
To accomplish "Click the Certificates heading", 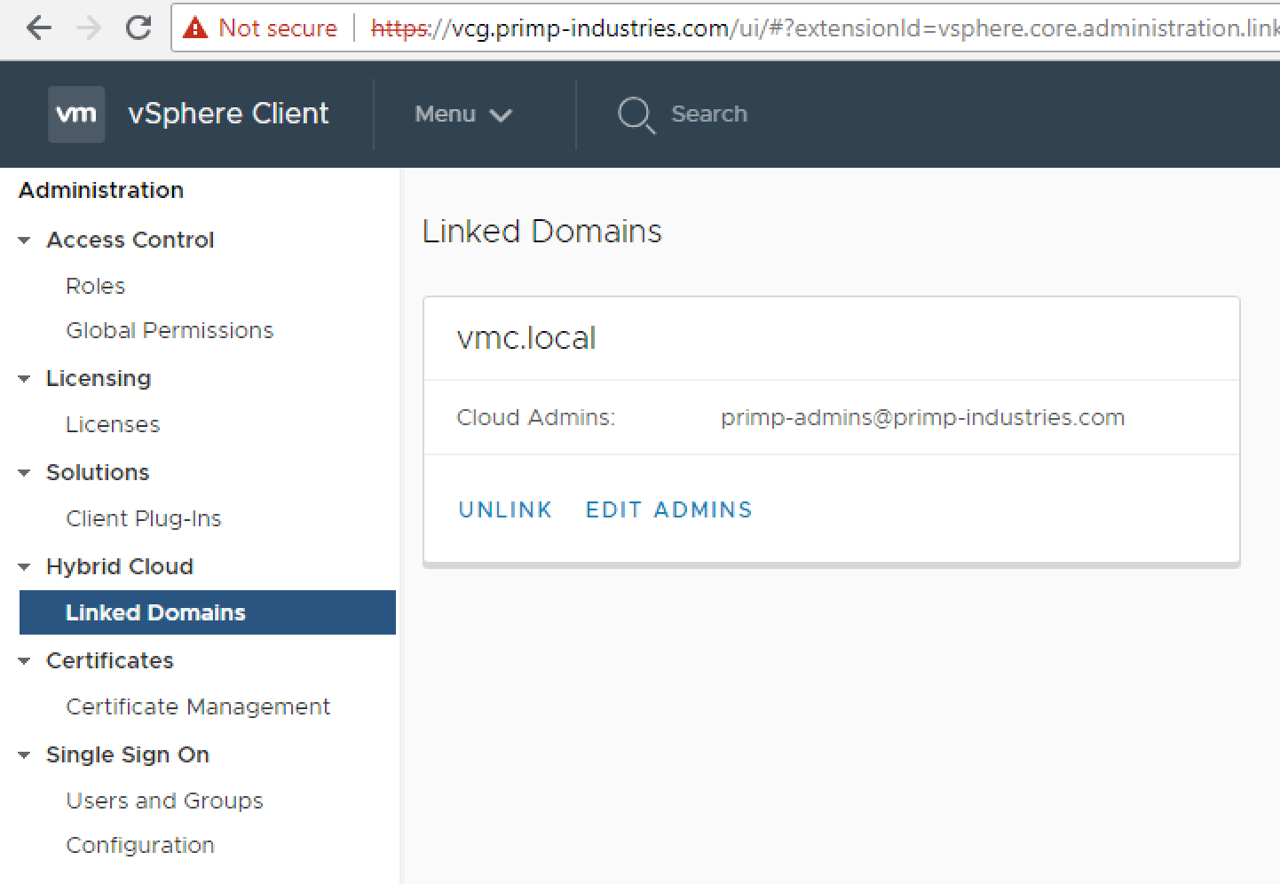I will 110,660.
